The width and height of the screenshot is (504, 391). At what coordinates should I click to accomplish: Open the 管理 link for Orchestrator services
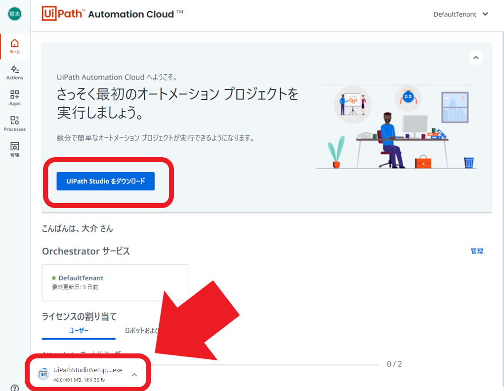pyautogui.click(x=477, y=251)
